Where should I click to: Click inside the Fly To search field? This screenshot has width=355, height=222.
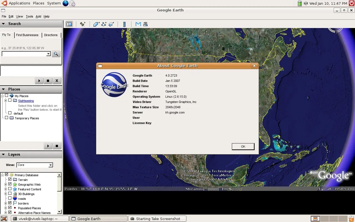pos(24,54)
